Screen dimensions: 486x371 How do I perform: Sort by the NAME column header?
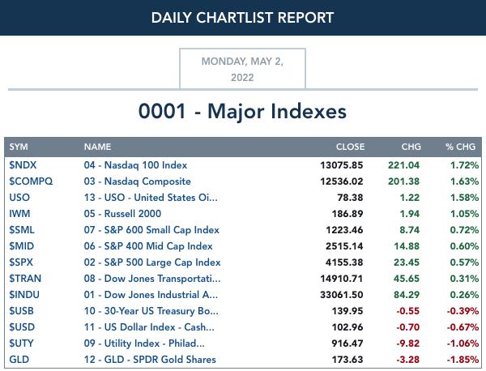[97, 147]
